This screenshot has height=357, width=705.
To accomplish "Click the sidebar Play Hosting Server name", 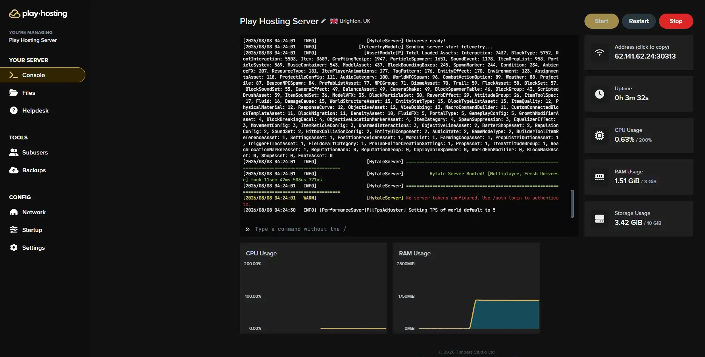I will [33, 40].
